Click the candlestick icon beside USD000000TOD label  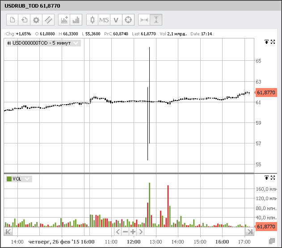9,43
